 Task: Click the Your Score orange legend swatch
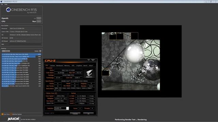pyautogui.click(x=2, y=114)
